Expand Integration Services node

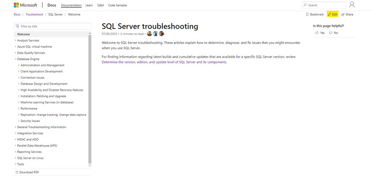click(15, 133)
